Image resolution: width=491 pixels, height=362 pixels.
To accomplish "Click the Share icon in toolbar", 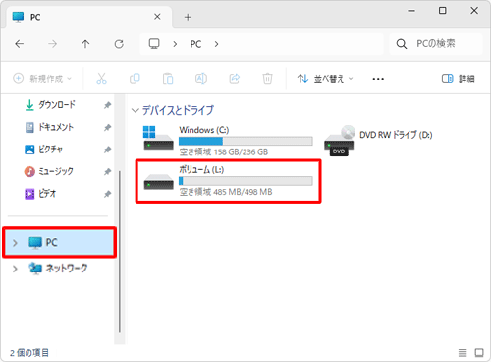I will [x=235, y=79].
